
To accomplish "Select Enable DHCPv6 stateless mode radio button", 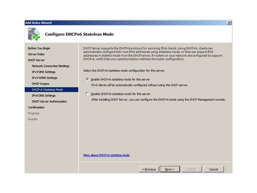I will coord(88,79).
